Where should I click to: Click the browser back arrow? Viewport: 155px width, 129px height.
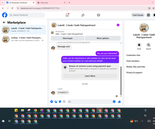pos(3,8)
